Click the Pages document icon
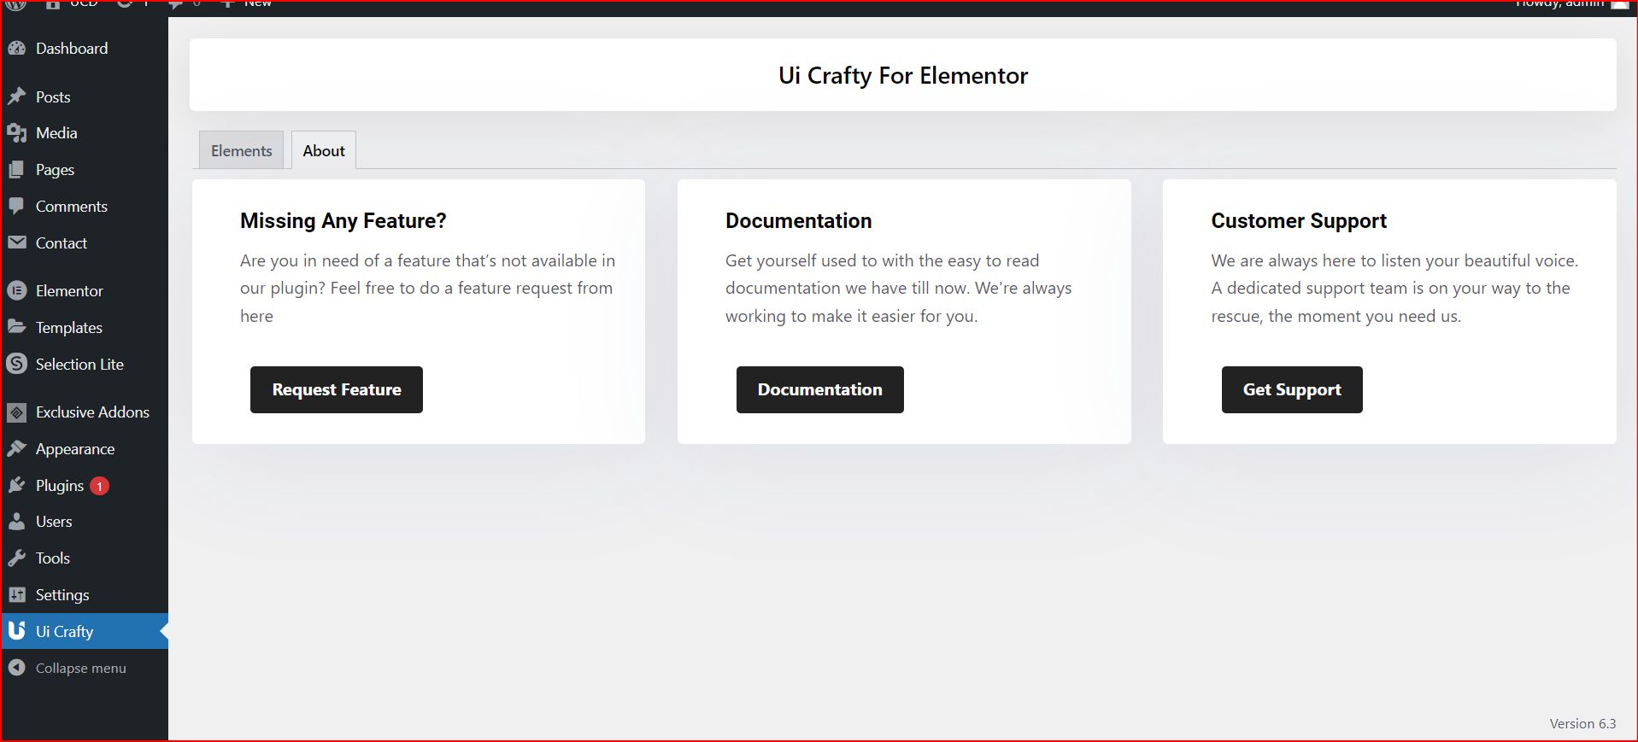Viewport: 1638px width, 742px height. [x=17, y=170]
